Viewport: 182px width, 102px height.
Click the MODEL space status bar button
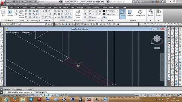point(138,95)
